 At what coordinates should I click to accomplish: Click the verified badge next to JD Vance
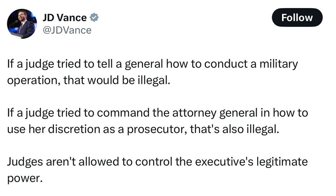(x=94, y=18)
